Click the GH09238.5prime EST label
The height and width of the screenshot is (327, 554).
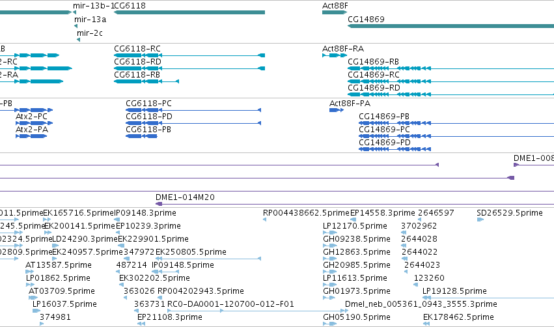click(x=357, y=239)
